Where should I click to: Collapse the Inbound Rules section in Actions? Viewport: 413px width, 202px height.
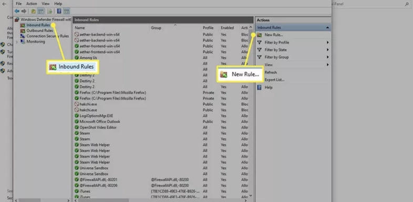[x=327, y=27]
